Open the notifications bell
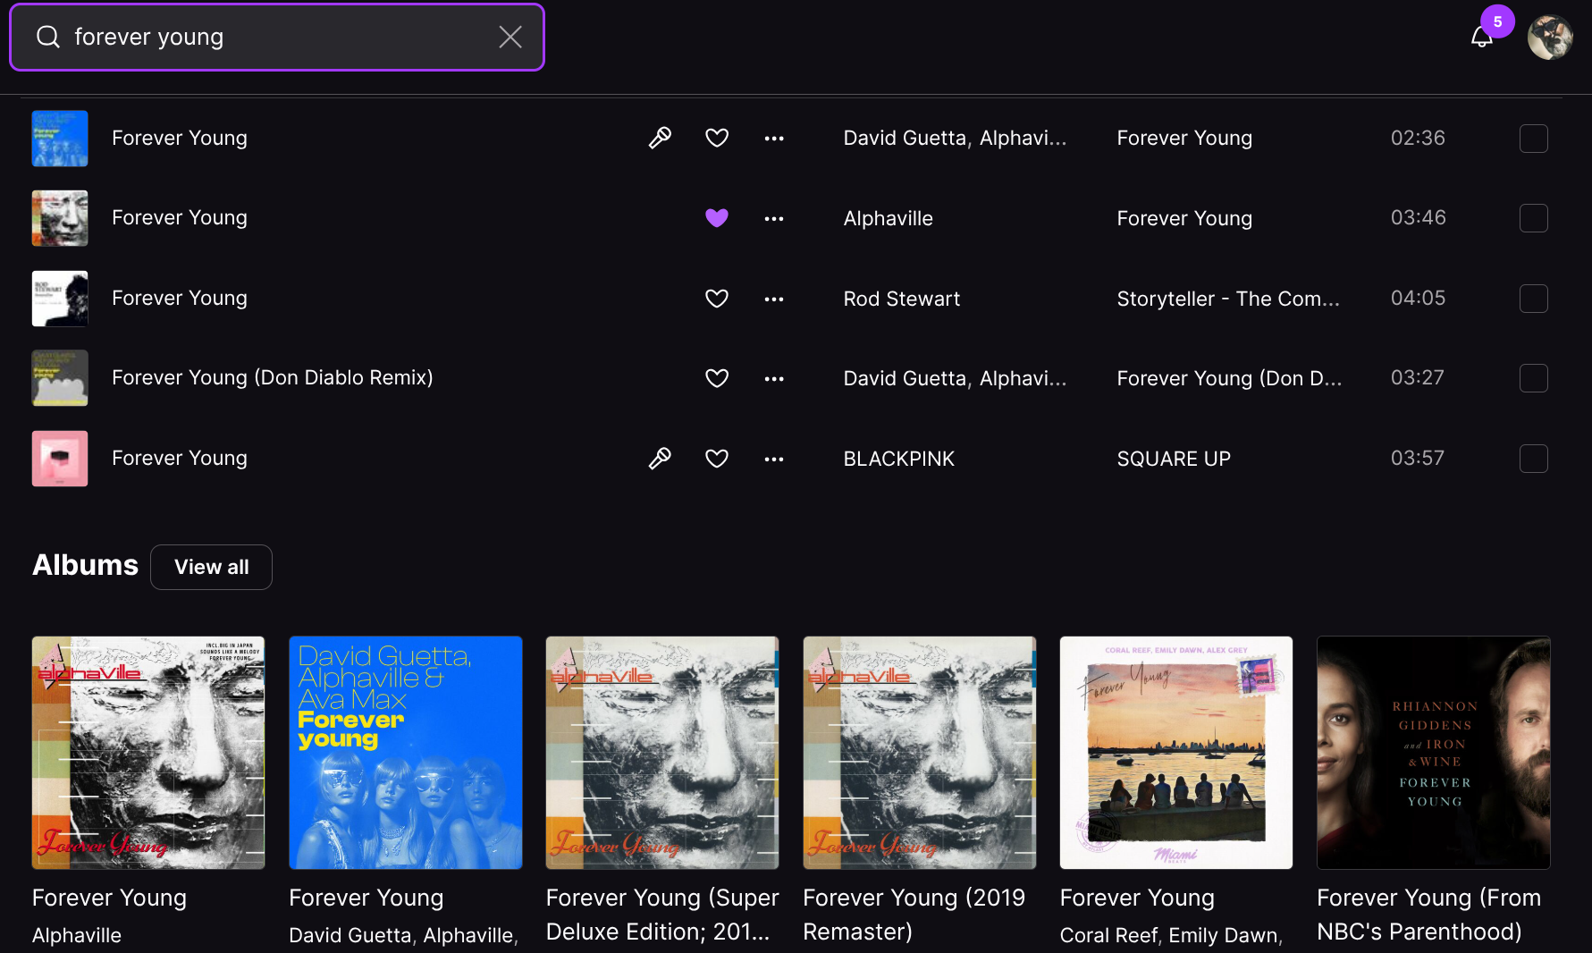 (x=1482, y=37)
